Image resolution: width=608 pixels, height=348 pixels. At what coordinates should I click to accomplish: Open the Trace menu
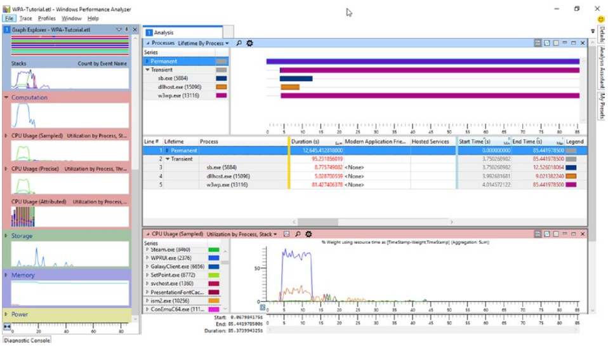tap(25, 18)
